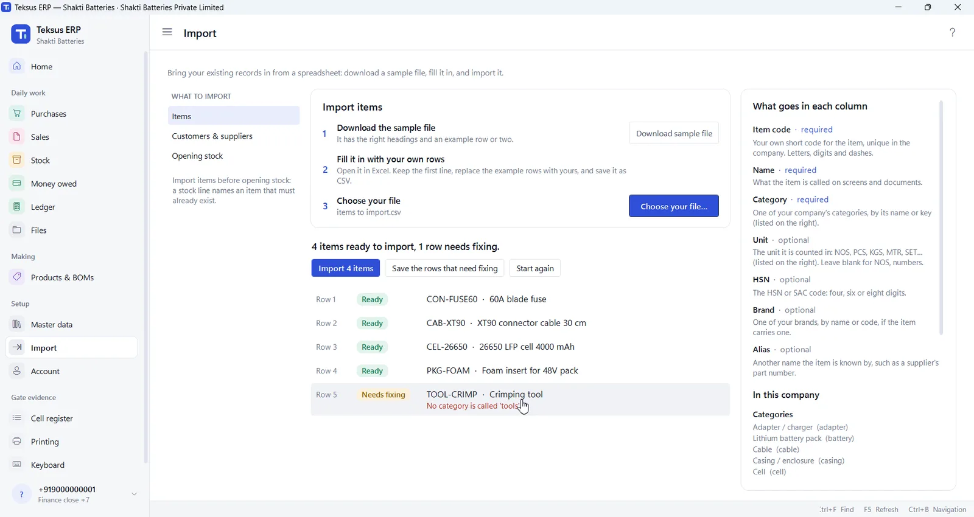Screen dimensions: 974x517
Task: Click the Stock box icon
Action: 17,160
